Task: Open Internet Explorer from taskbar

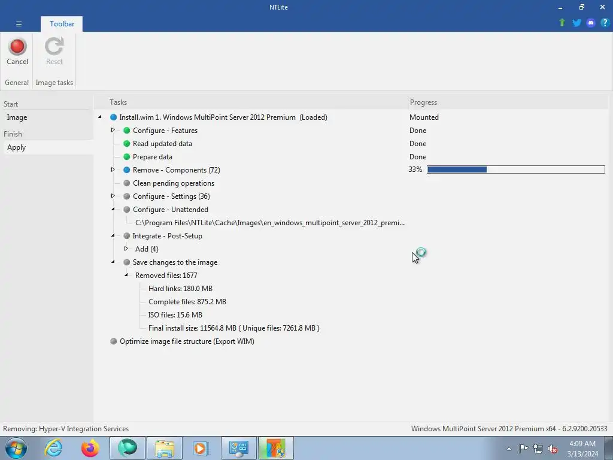Action: [x=53, y=448]
